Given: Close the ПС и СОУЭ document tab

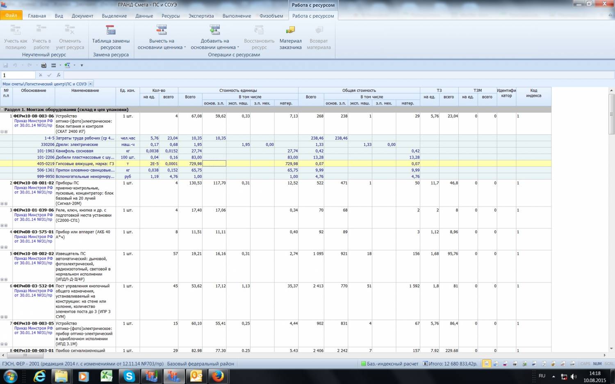Looking at the screenshot, I should 91,84.
